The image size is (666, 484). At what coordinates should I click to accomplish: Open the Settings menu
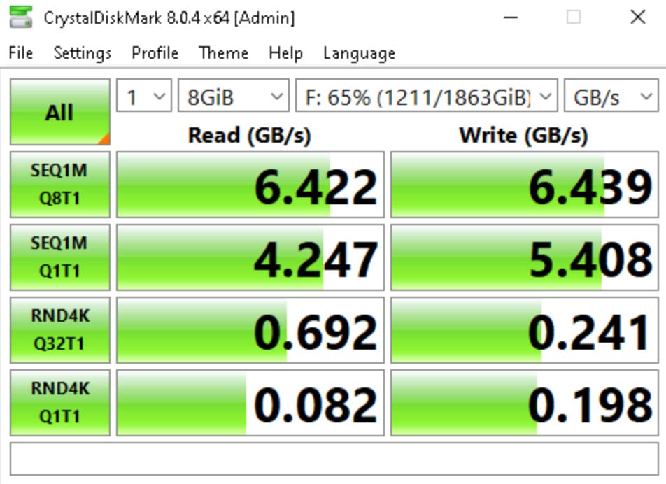(83, 53)
